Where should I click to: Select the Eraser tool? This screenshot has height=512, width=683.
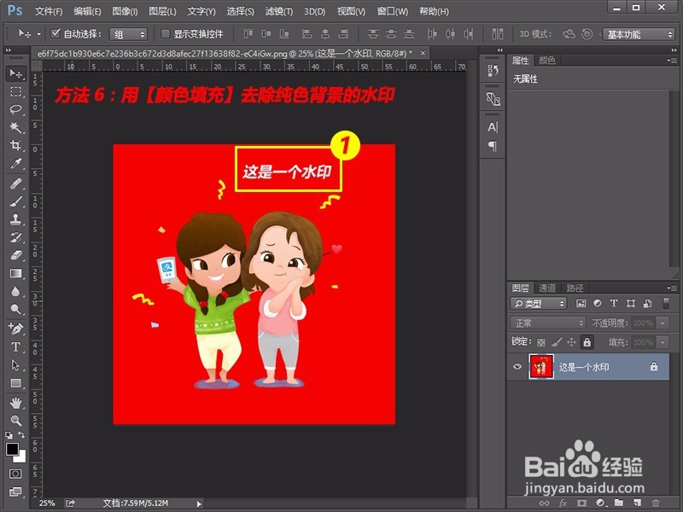pos(15,255)
